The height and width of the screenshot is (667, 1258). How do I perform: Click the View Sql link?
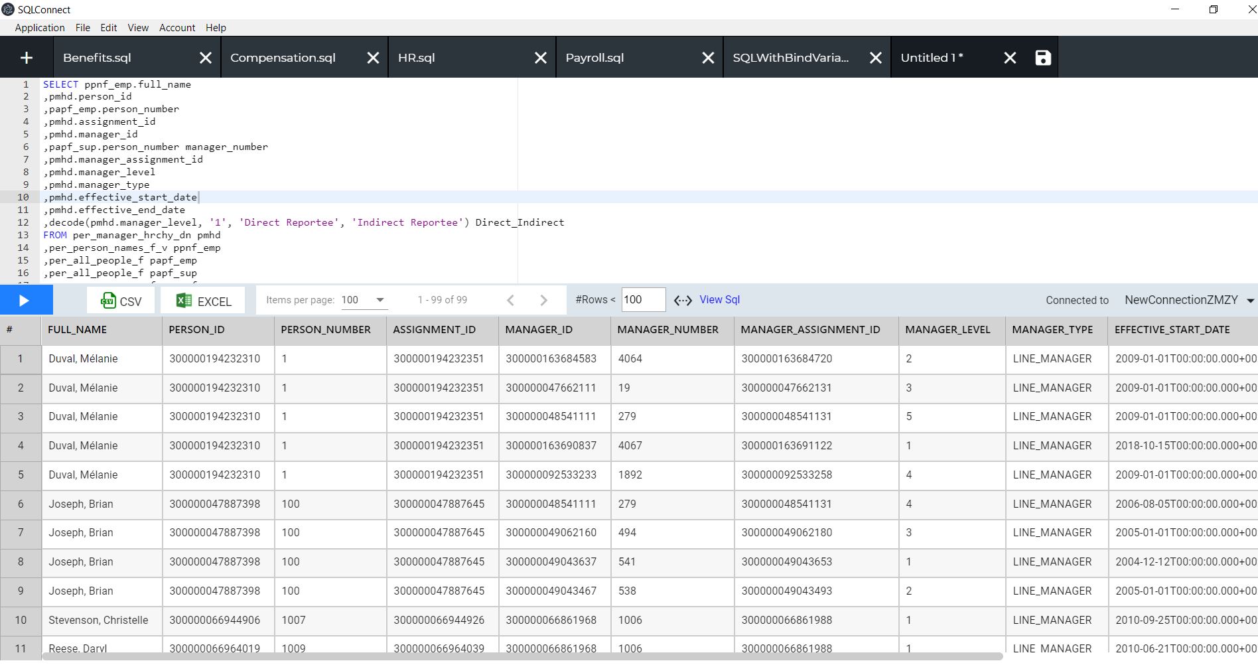[721, 300]
